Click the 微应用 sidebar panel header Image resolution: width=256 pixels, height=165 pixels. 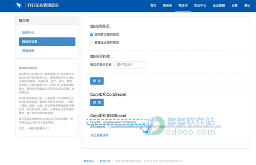[47, 21]
